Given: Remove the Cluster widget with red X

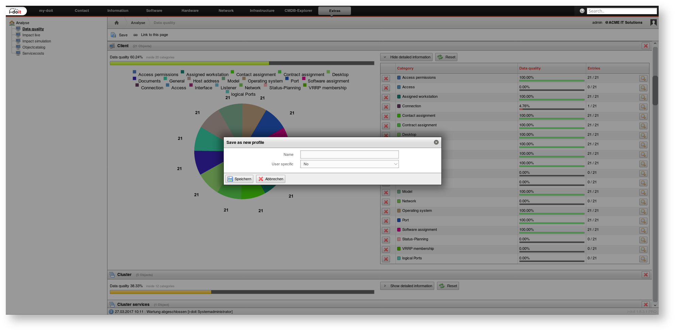Looking at the screenshot, I should click(x=646, y=275).
